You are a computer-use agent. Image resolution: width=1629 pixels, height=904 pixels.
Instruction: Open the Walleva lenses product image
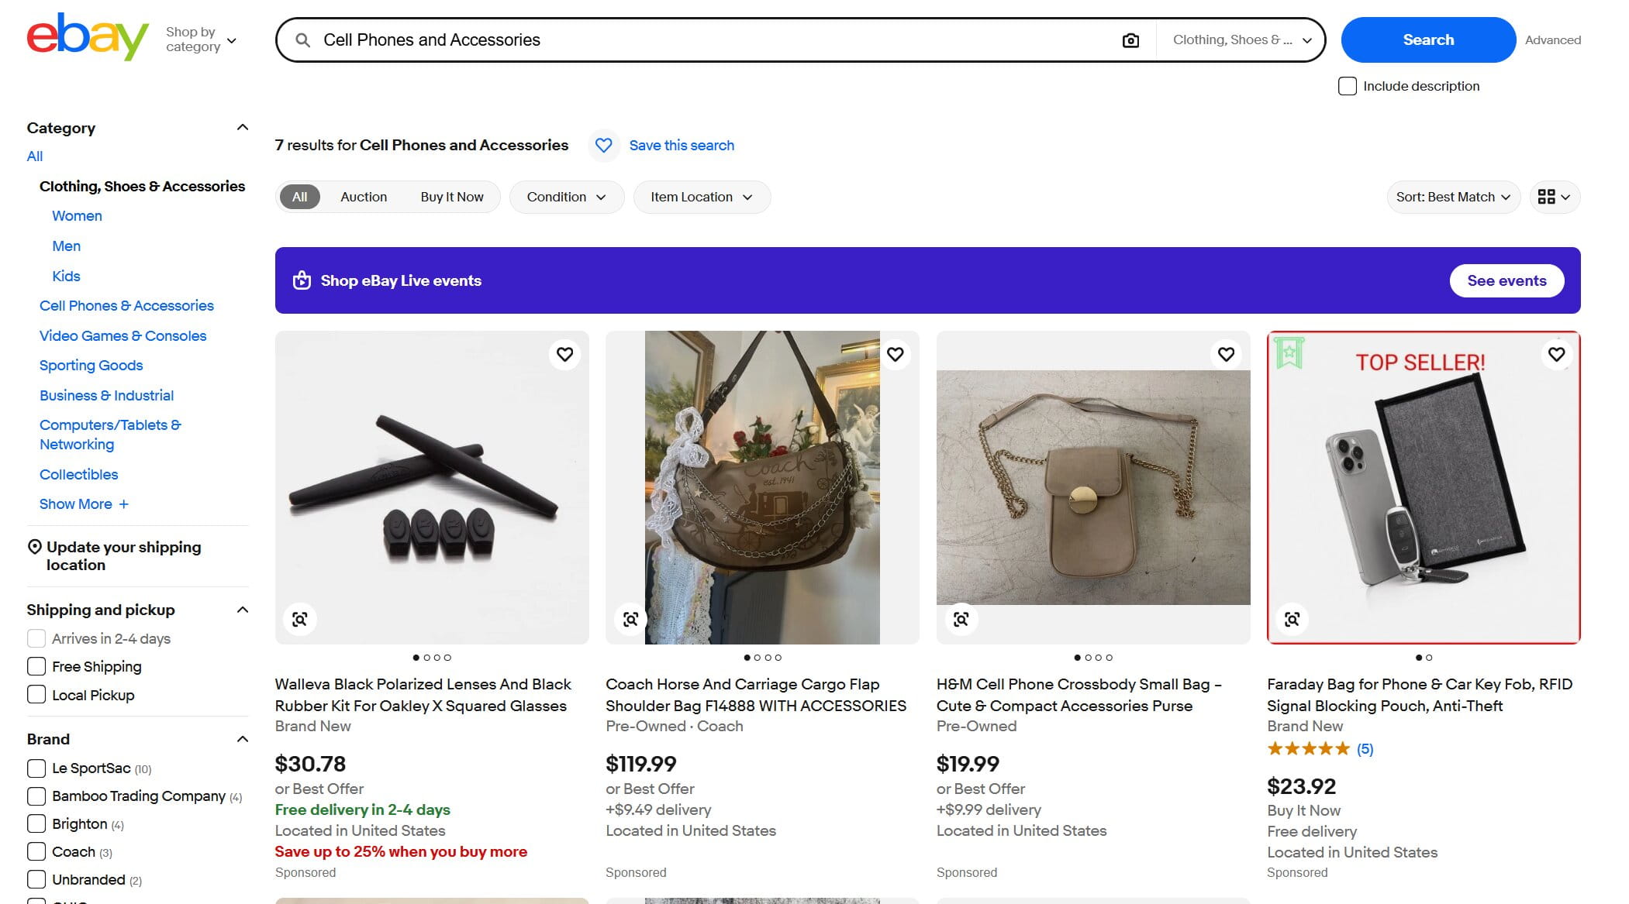tap(432, 487)
